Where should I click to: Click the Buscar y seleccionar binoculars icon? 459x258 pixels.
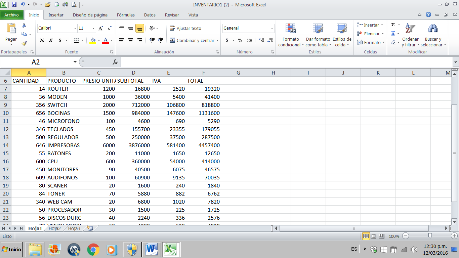pos(433,29)
